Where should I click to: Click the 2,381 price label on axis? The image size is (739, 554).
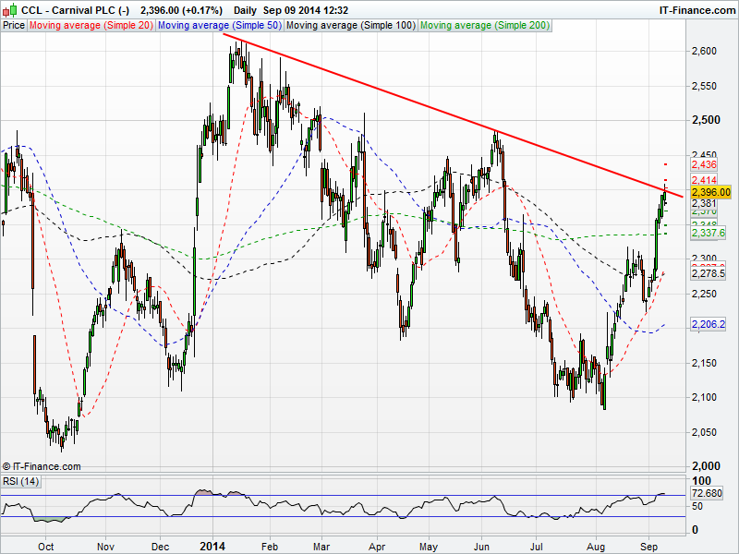coord(704,203)
